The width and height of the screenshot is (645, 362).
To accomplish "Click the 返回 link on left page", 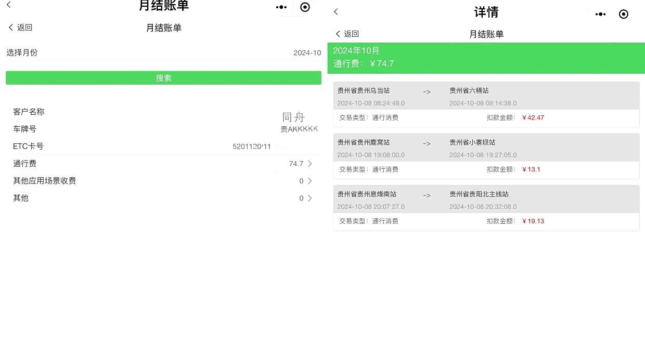I will point(21,28).
